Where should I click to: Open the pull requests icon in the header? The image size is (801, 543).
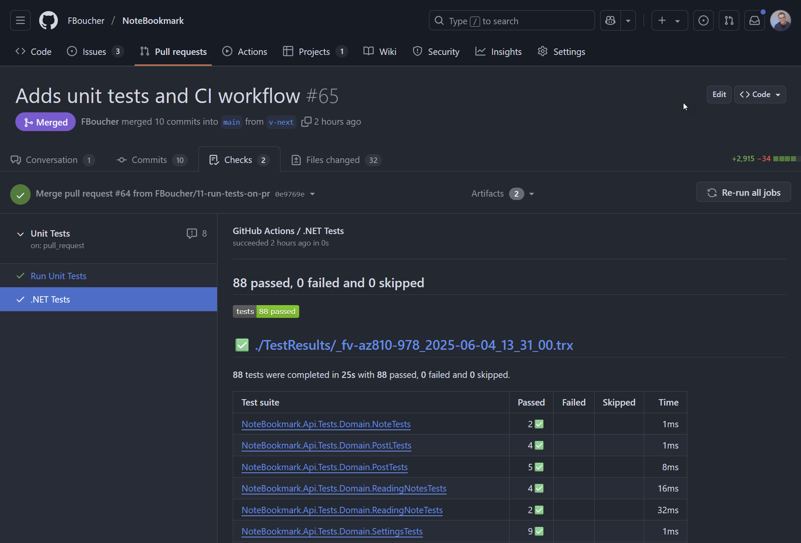[729, 20]
